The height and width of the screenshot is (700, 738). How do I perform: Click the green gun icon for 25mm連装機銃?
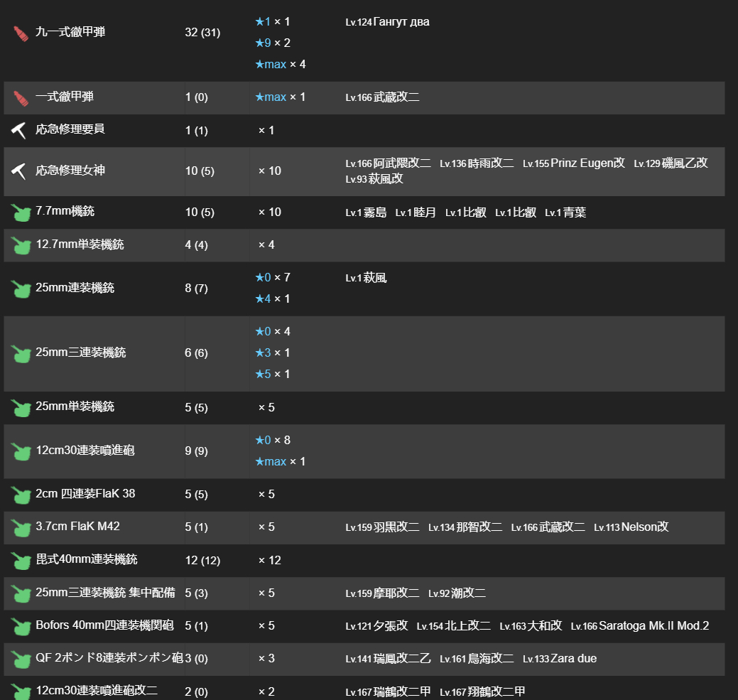tap(21, 289)
